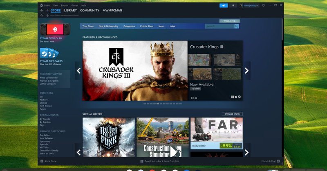327x171 pixels.
Task: Go back with the left arrow icon
Action: (x=42, y=11)
